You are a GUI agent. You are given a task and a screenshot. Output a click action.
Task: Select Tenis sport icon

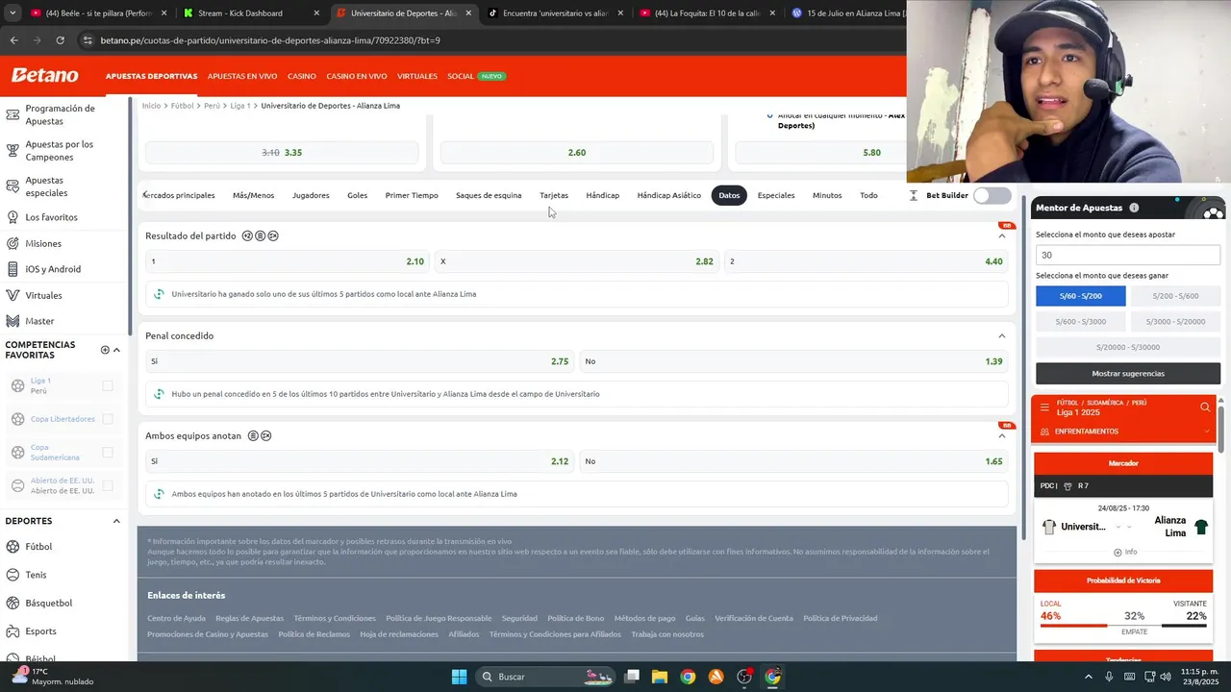click(x=13, y=575)
